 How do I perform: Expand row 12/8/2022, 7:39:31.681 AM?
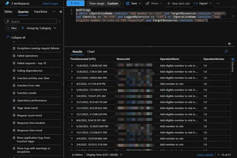point(72,72)
